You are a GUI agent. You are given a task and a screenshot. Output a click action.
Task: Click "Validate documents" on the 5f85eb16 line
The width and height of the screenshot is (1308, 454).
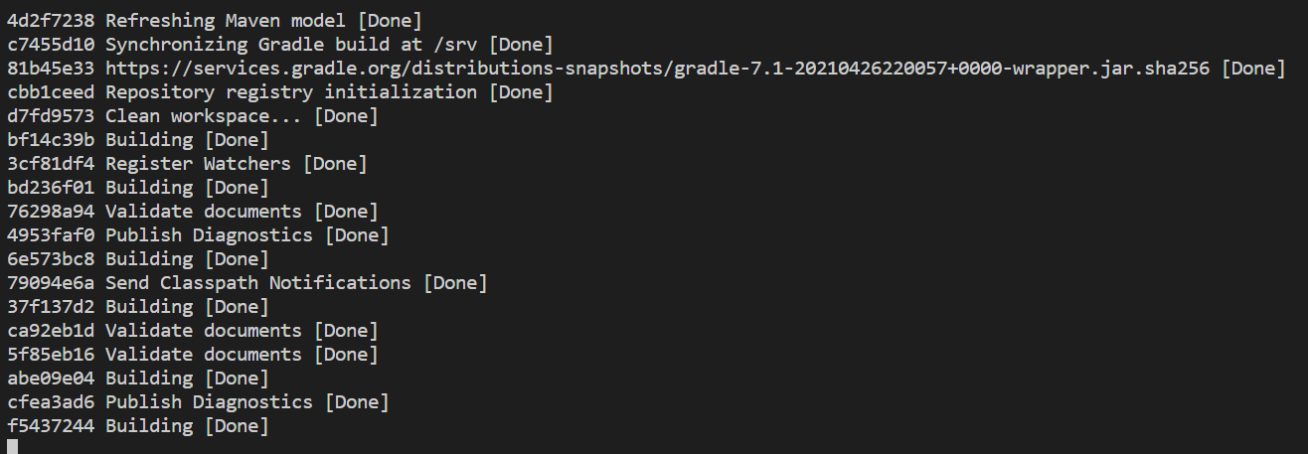[203, 355]
